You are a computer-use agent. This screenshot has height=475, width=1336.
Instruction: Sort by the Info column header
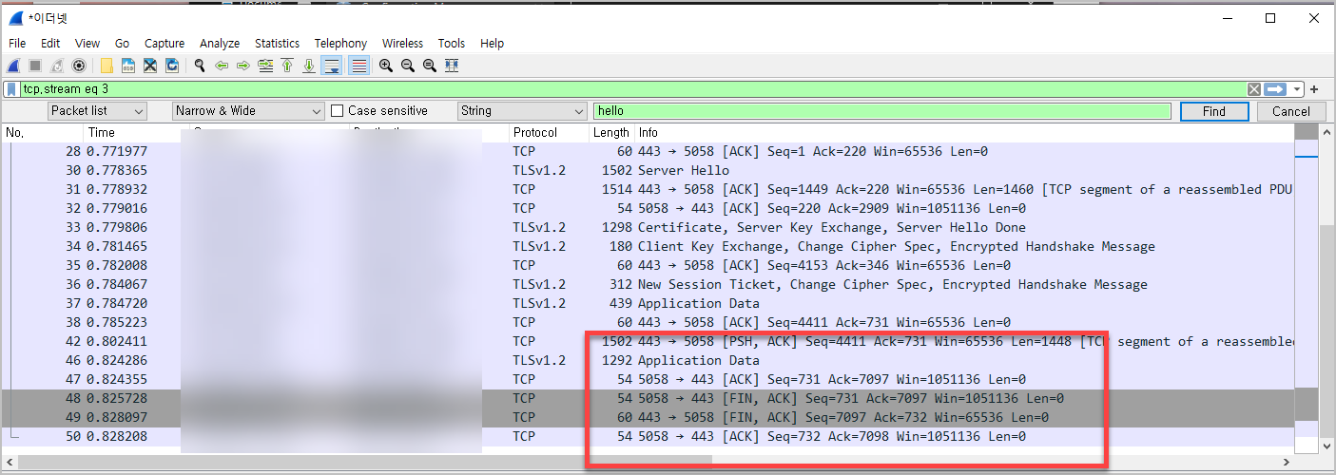(964, 132)
